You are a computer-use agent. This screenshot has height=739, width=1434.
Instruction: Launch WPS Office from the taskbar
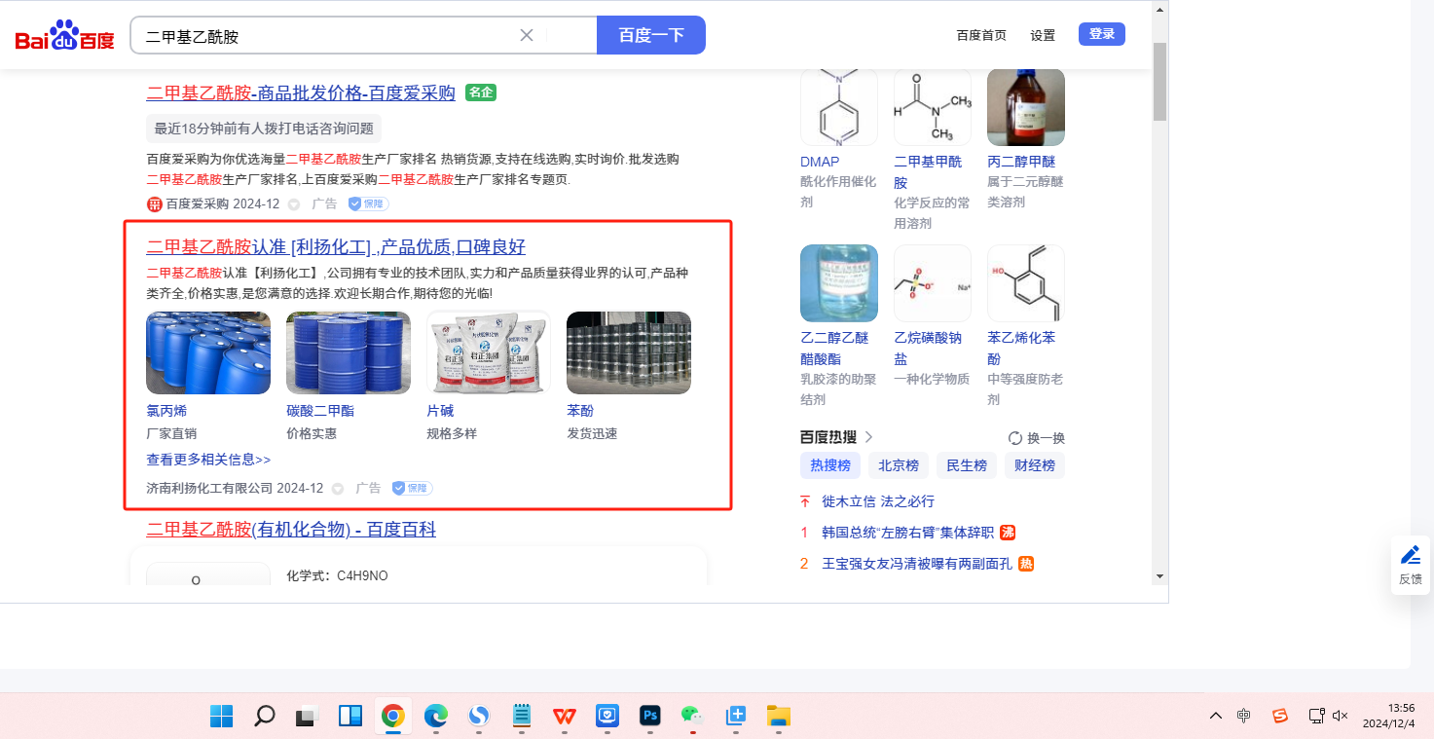[564, 717]
